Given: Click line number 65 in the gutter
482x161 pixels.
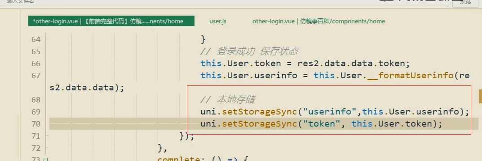Looking at the screenshot, I should [36, 51].
